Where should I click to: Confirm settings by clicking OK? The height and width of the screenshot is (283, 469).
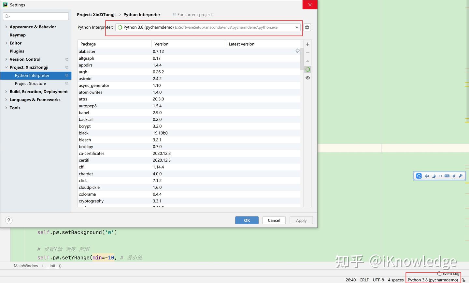[247, 220]
